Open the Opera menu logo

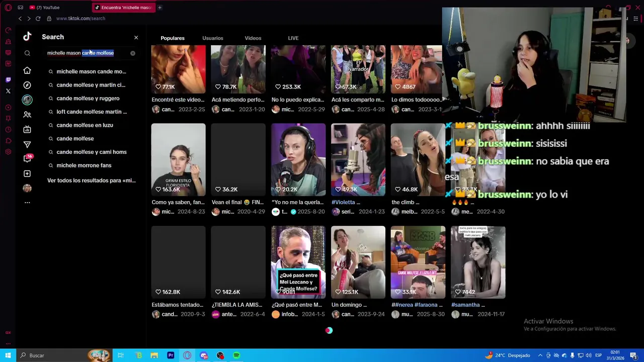(x=8, y=8)
